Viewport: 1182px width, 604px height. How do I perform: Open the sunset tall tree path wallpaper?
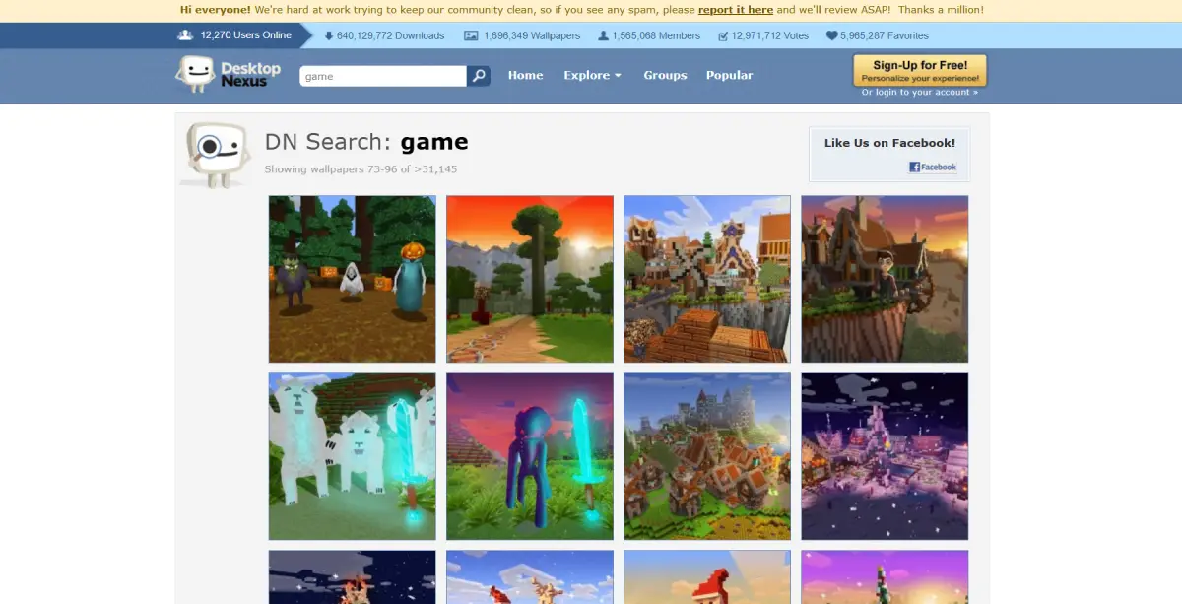pyautogui.click(x=530, y=279)
